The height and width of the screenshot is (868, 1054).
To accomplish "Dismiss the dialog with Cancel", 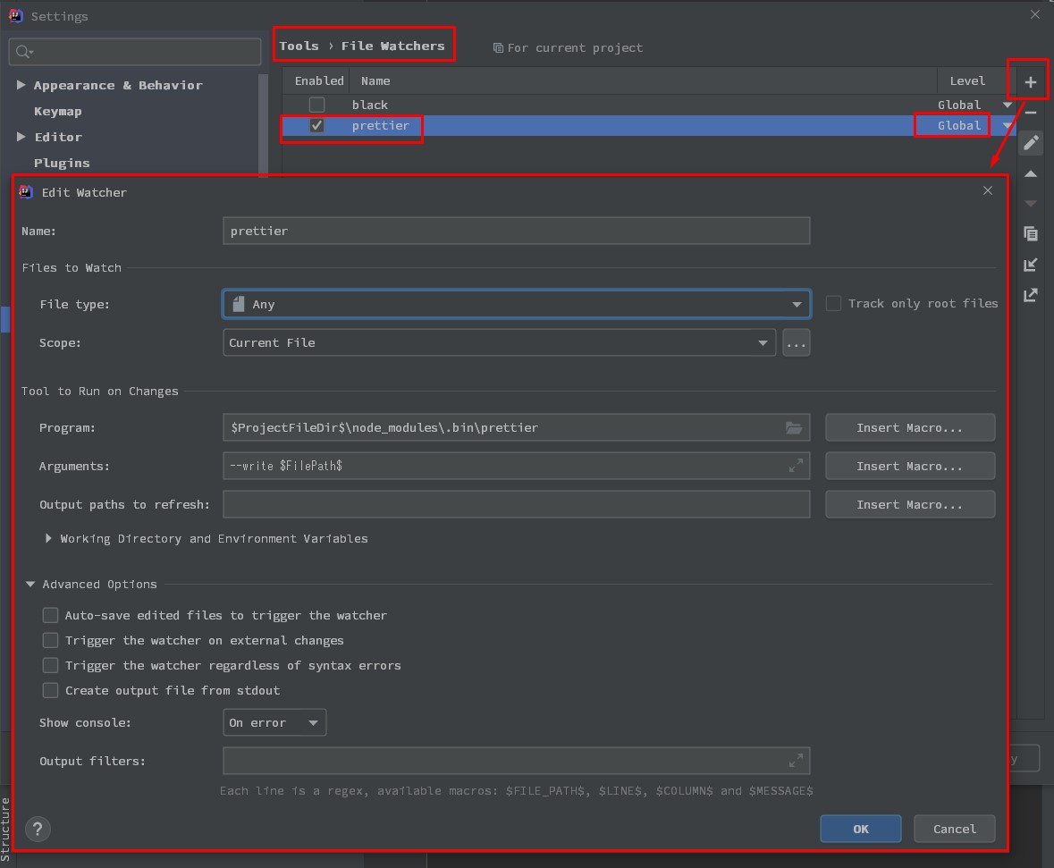I will 954,829.
